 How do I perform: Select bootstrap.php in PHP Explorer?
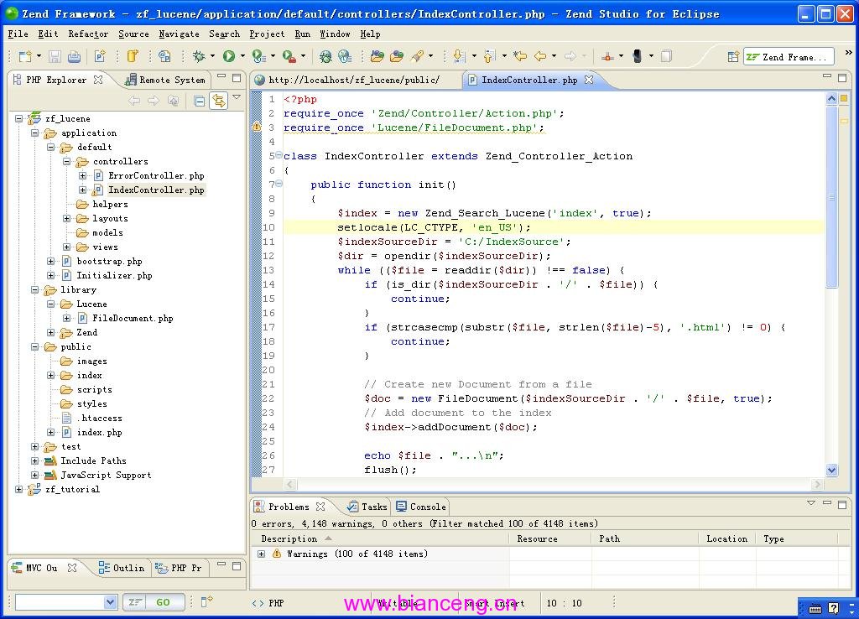pyautogui.click(x=109, y=262)
